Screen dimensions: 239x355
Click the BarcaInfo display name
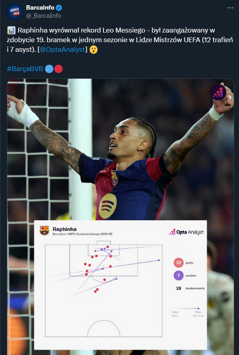[x=40, y=8]
